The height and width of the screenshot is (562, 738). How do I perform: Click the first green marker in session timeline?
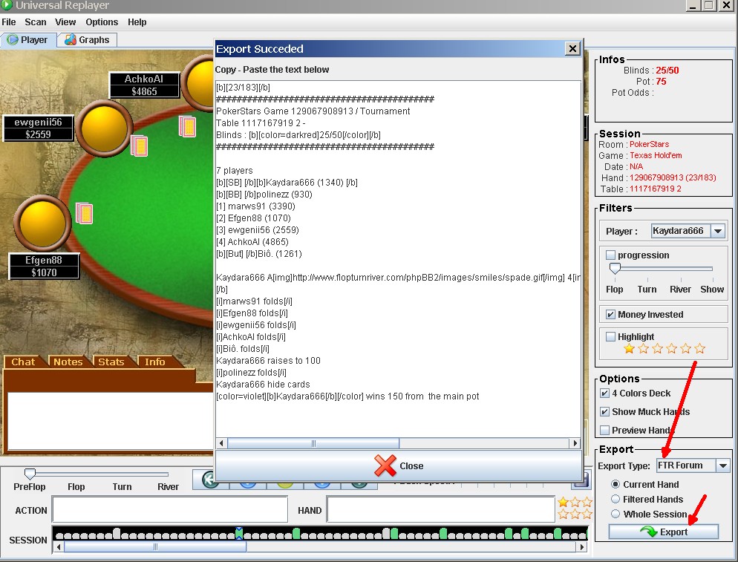tap(296, 533)
